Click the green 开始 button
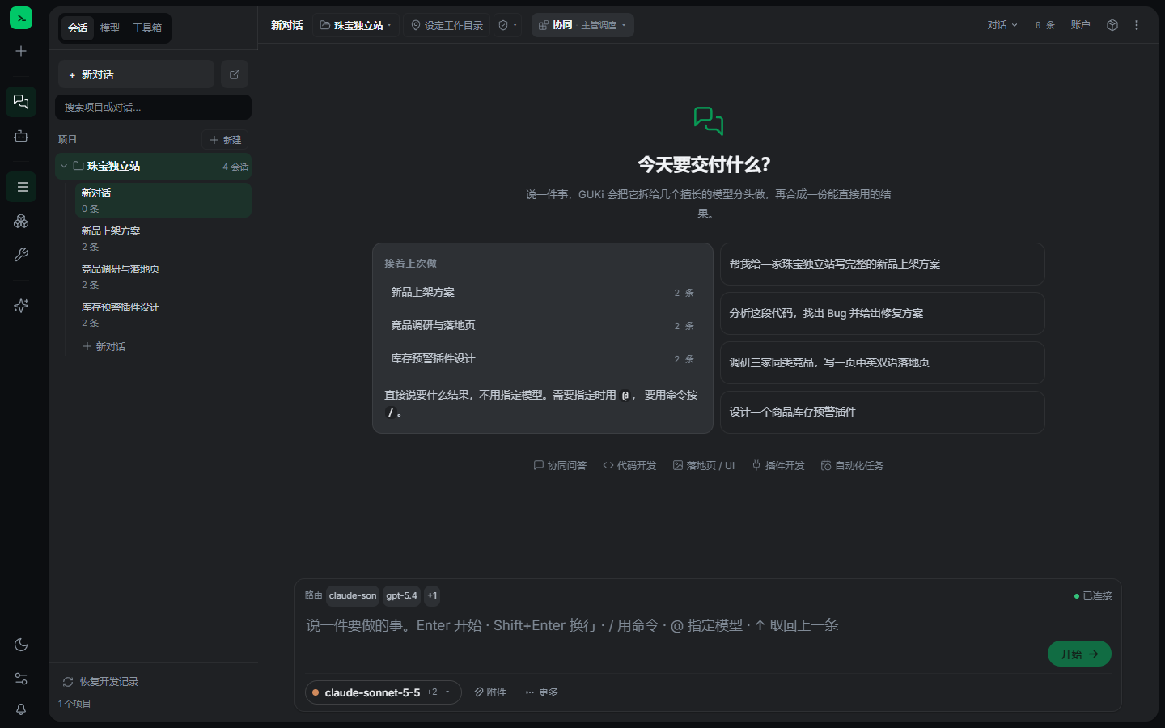The width and height of the screenshot is (1165, 728). coord(1079,654)
